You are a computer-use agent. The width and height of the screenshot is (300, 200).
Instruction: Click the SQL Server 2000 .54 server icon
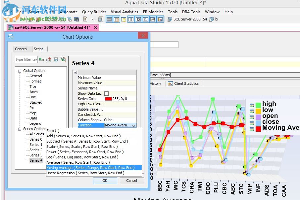tap(171, 19)
